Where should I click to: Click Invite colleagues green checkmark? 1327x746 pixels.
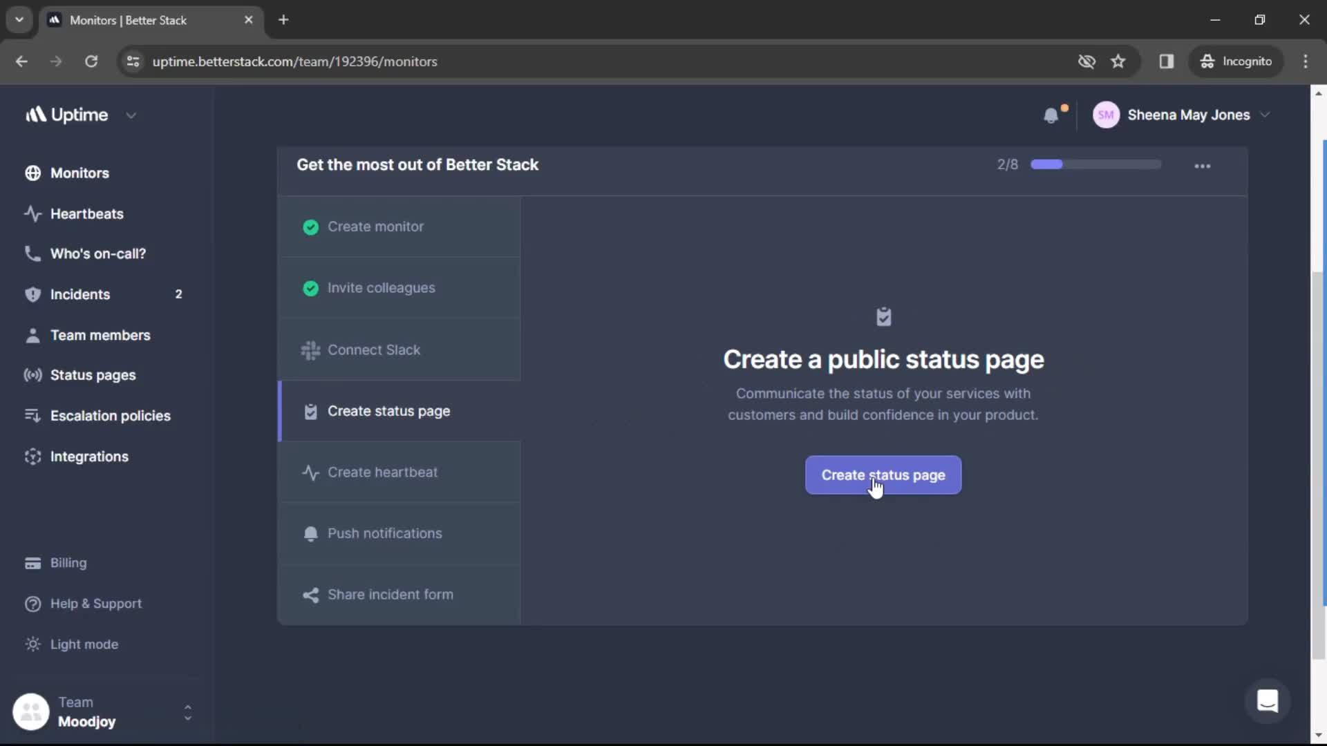[x=311, y=289]
